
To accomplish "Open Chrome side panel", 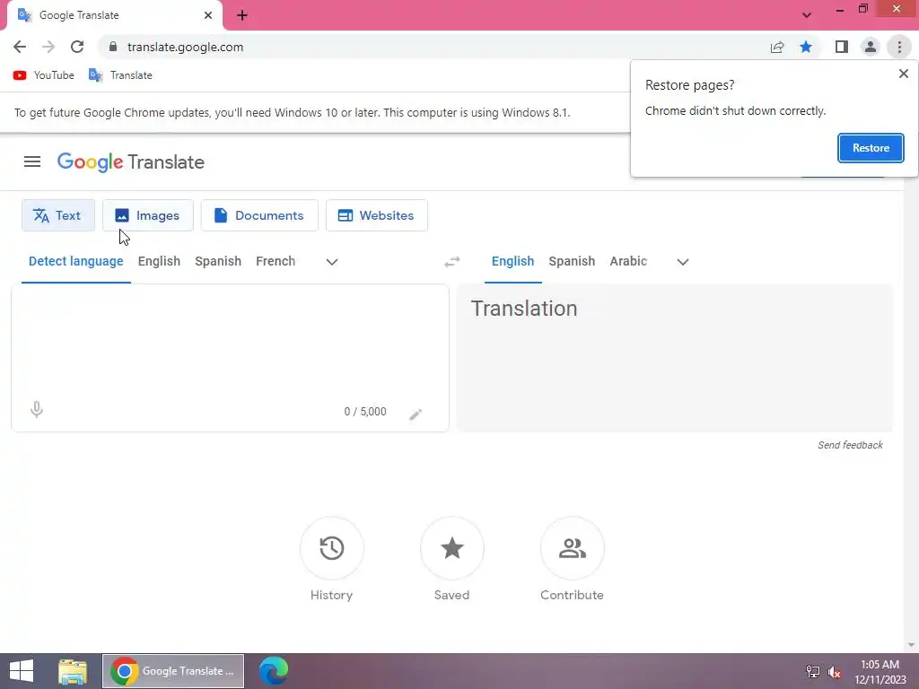I will click(842, 47).
